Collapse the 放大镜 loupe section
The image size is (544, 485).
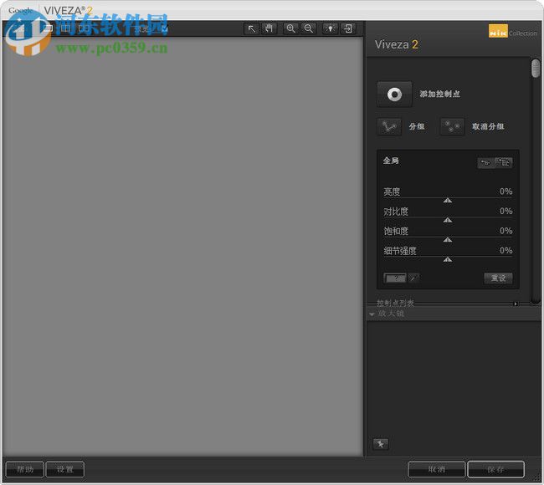click(372, 314)
